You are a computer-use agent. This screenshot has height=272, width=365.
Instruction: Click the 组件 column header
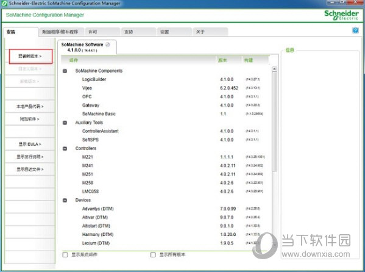pyautogui.click(x=138, y=60)
